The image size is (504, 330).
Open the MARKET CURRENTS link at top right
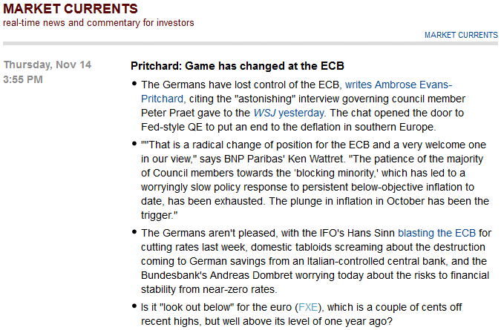click(x=461, y=35)
